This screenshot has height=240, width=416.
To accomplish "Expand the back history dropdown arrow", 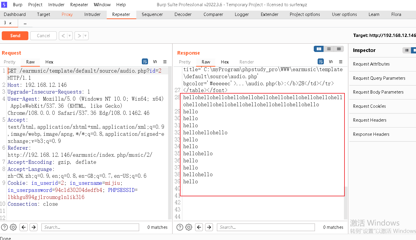I will point(70,36).
